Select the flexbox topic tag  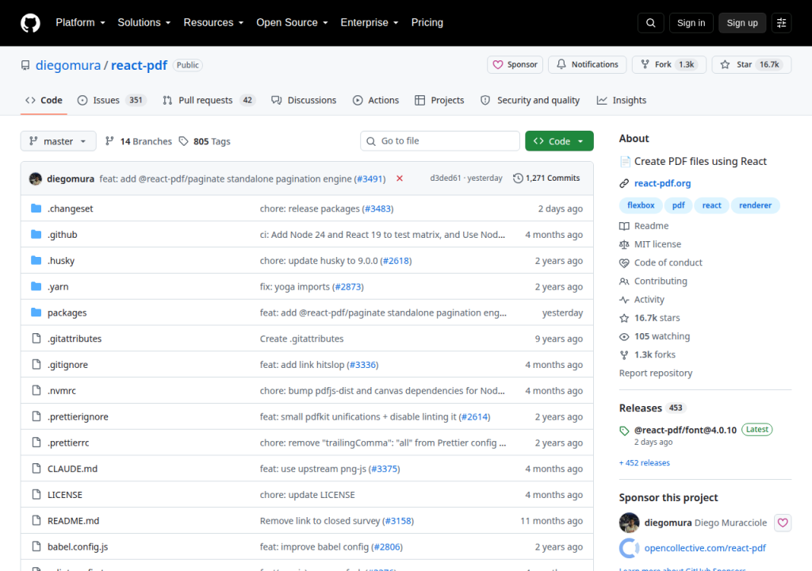[641, 205]
